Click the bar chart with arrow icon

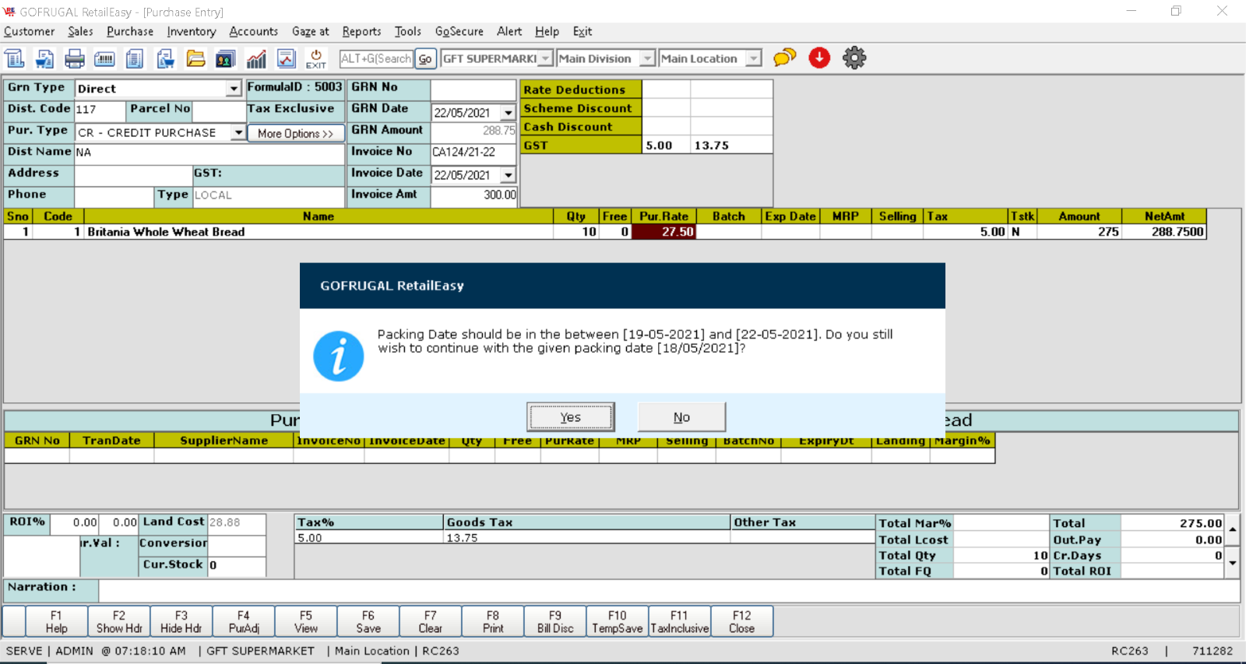tap(256, 58)
